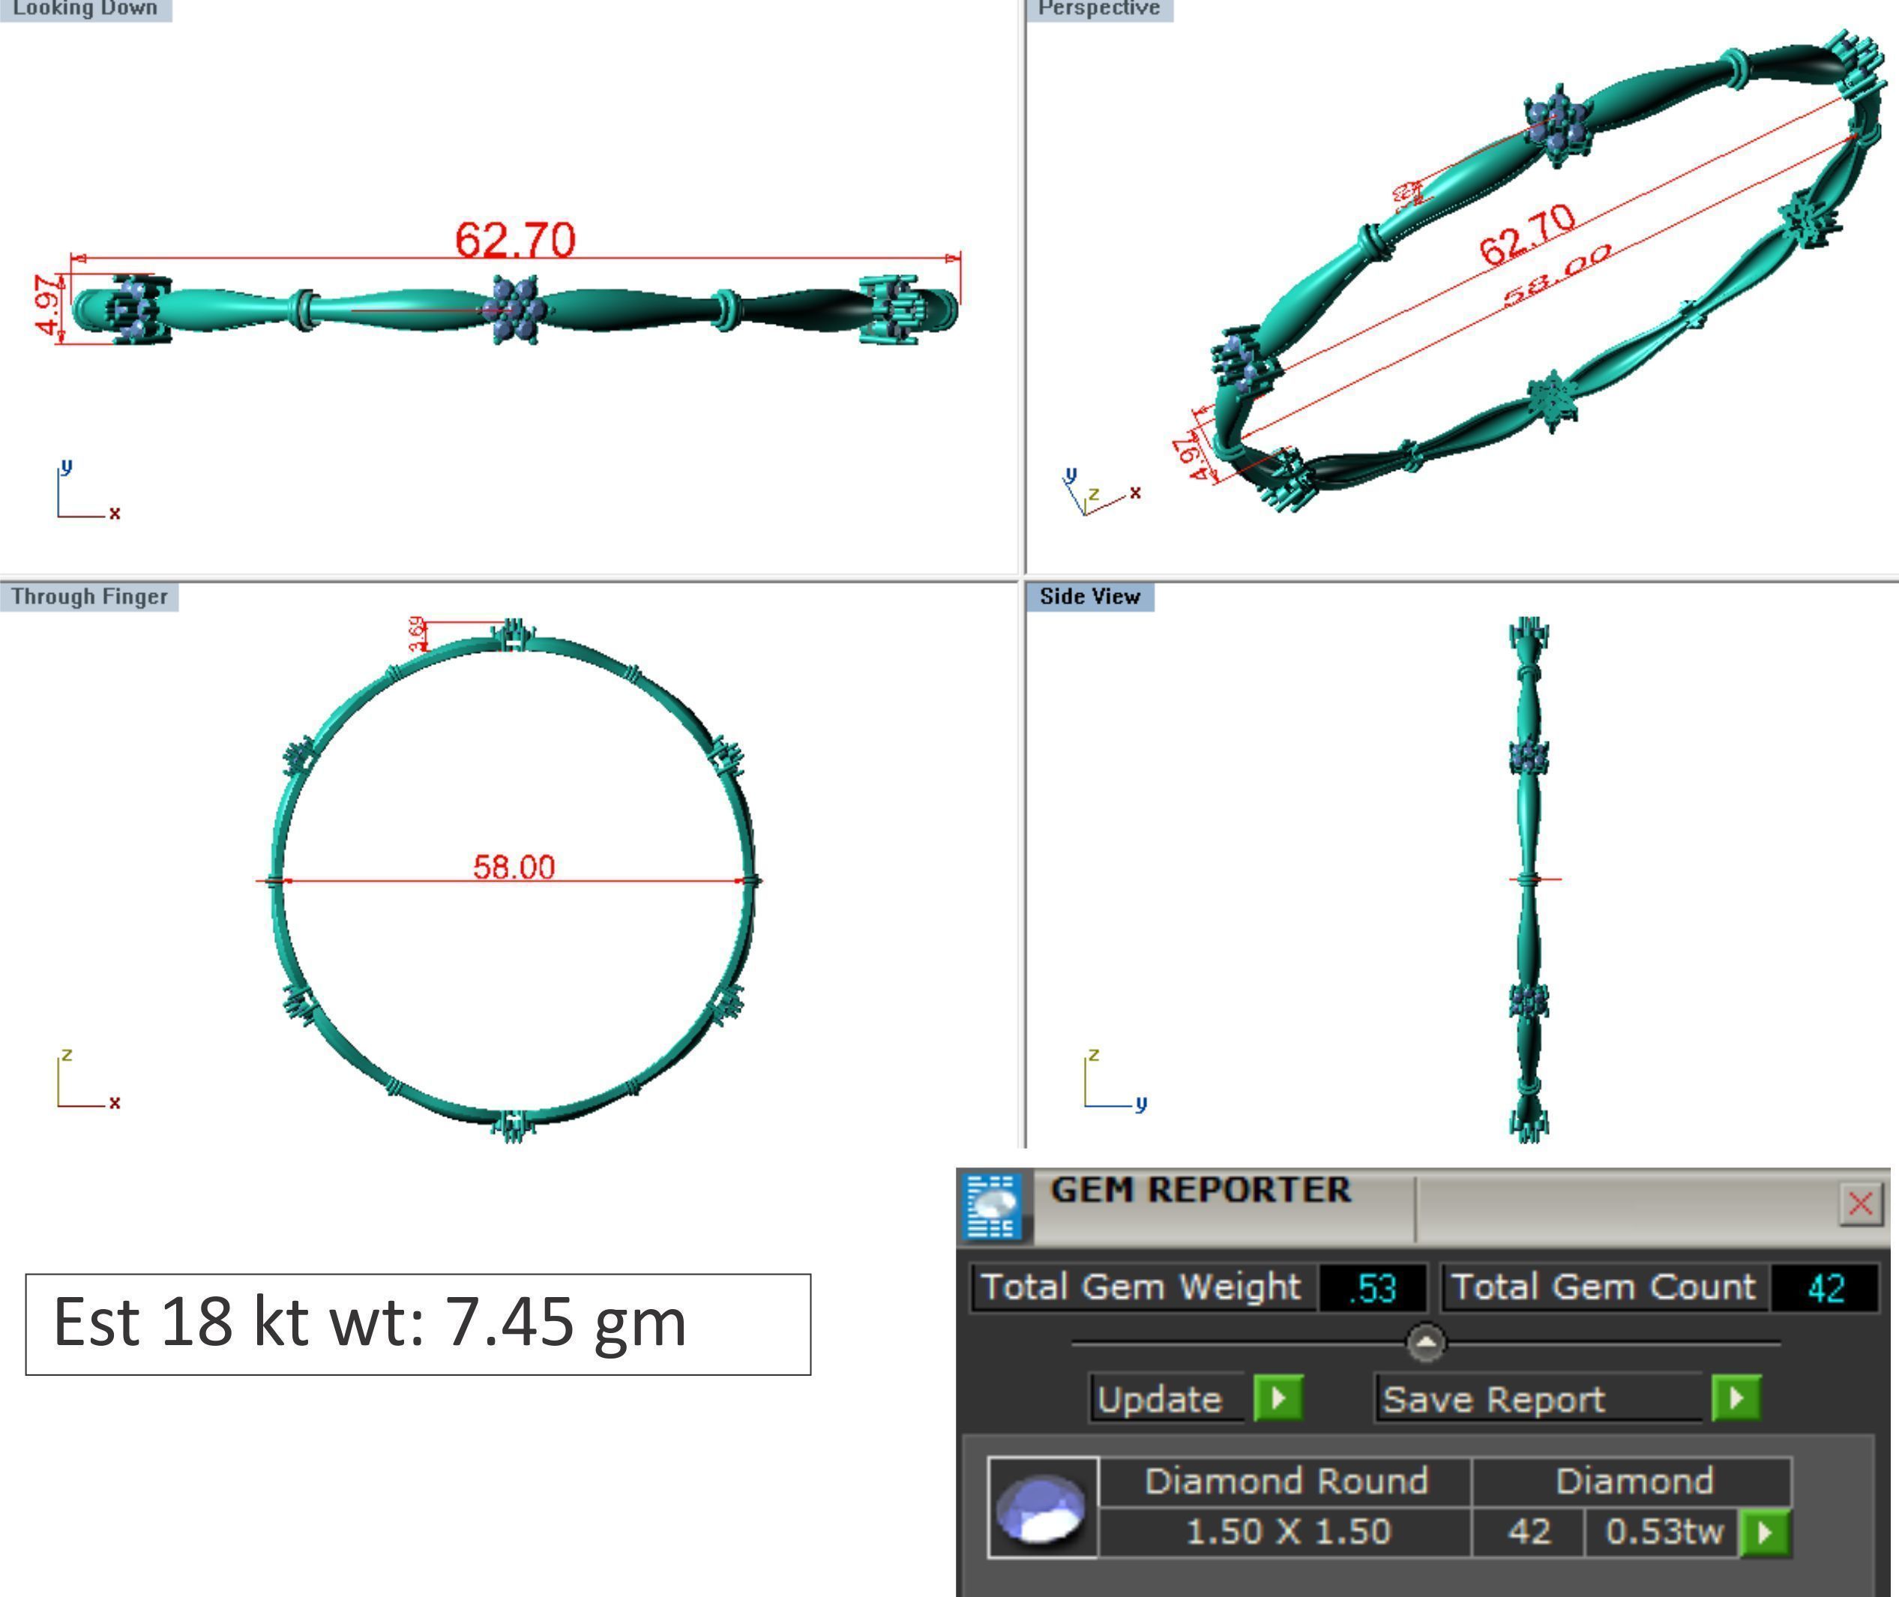This screenshot has width=1899, height=1597.
Task: Close the Gem Reporter panel
Action: tap(1861, 1204)
